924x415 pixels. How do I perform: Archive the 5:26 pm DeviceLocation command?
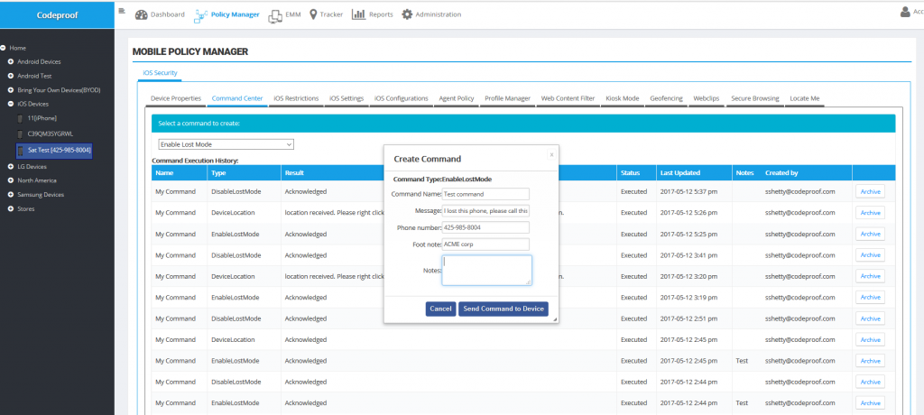pos(870,213)
